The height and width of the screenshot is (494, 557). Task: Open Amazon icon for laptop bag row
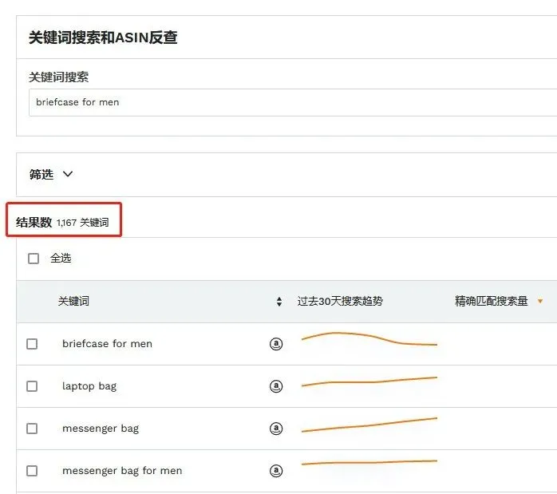276,386
